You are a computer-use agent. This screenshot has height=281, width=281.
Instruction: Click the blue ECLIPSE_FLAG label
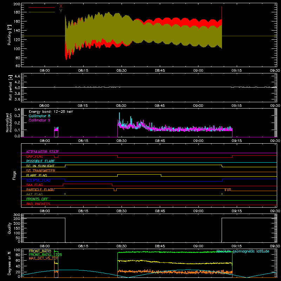pos(38,180)
